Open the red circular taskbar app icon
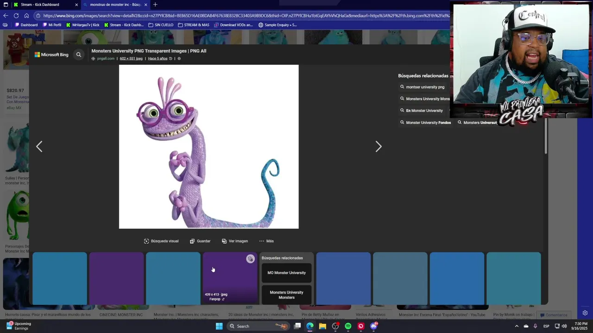 361,326
